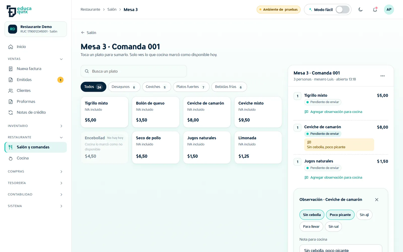Click the Restaurante Demo RD badge

[x=13, y=29]
